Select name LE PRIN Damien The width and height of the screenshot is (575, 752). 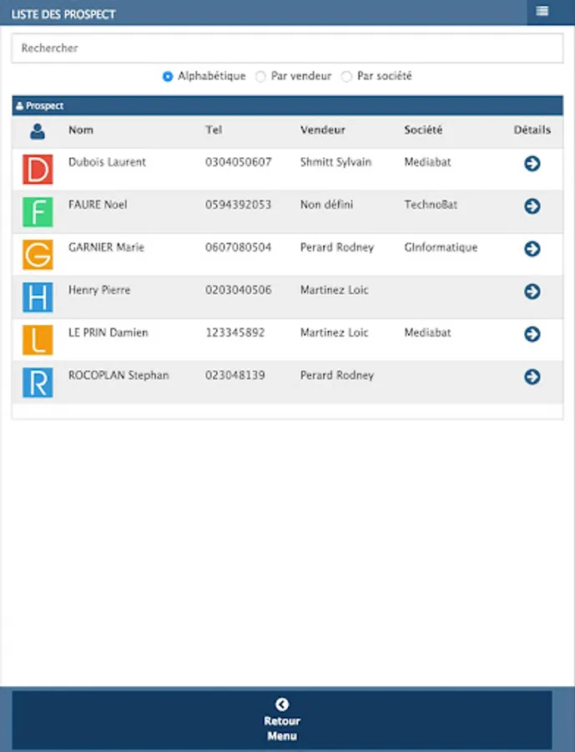pos(108,333)
